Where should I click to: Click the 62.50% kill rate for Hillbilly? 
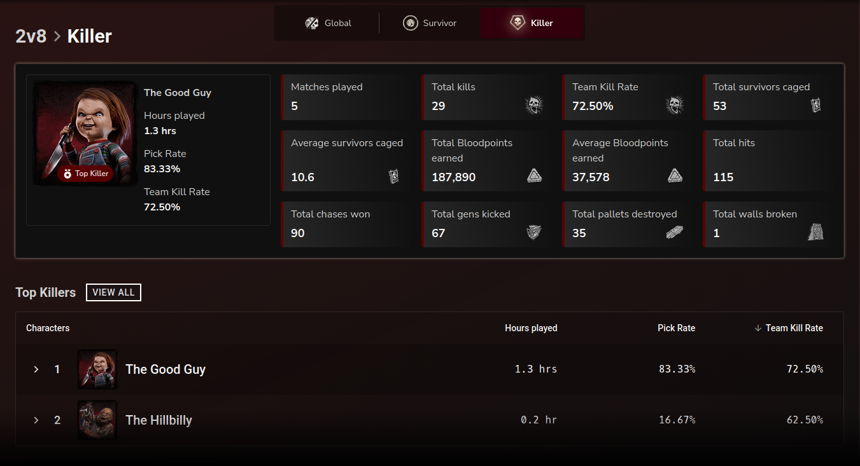click(805, 420)
